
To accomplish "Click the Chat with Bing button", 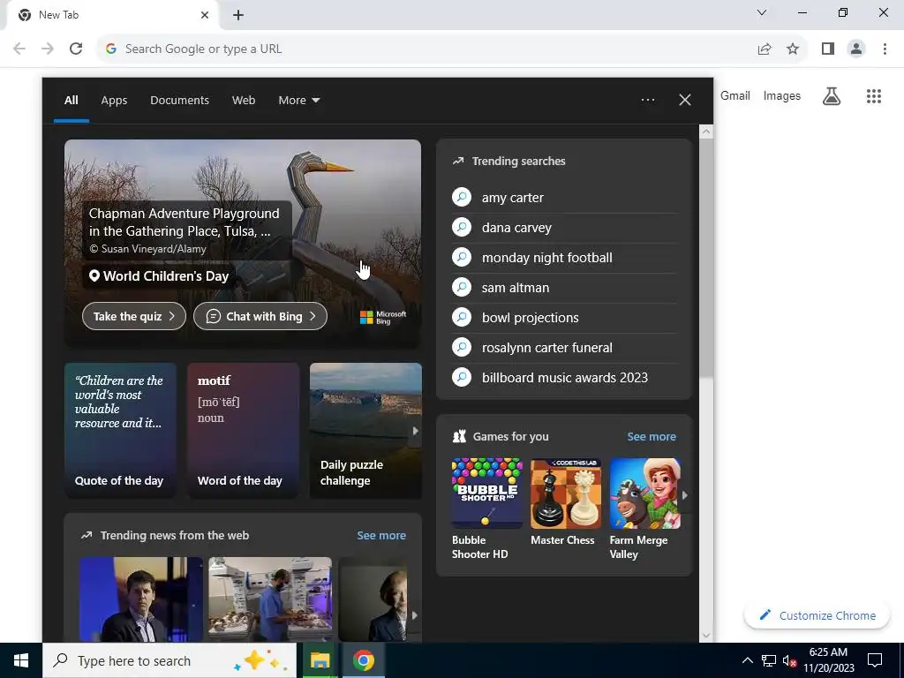I will coord(260,316).
